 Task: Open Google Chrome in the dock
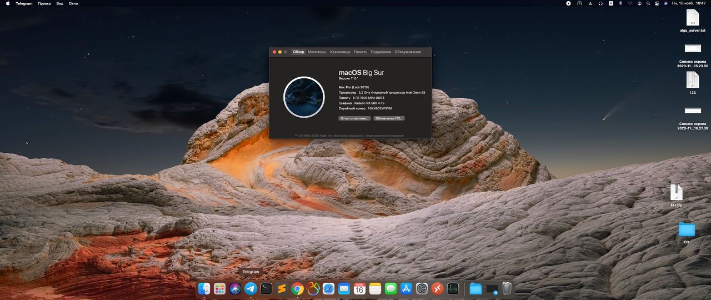point(297,288)
